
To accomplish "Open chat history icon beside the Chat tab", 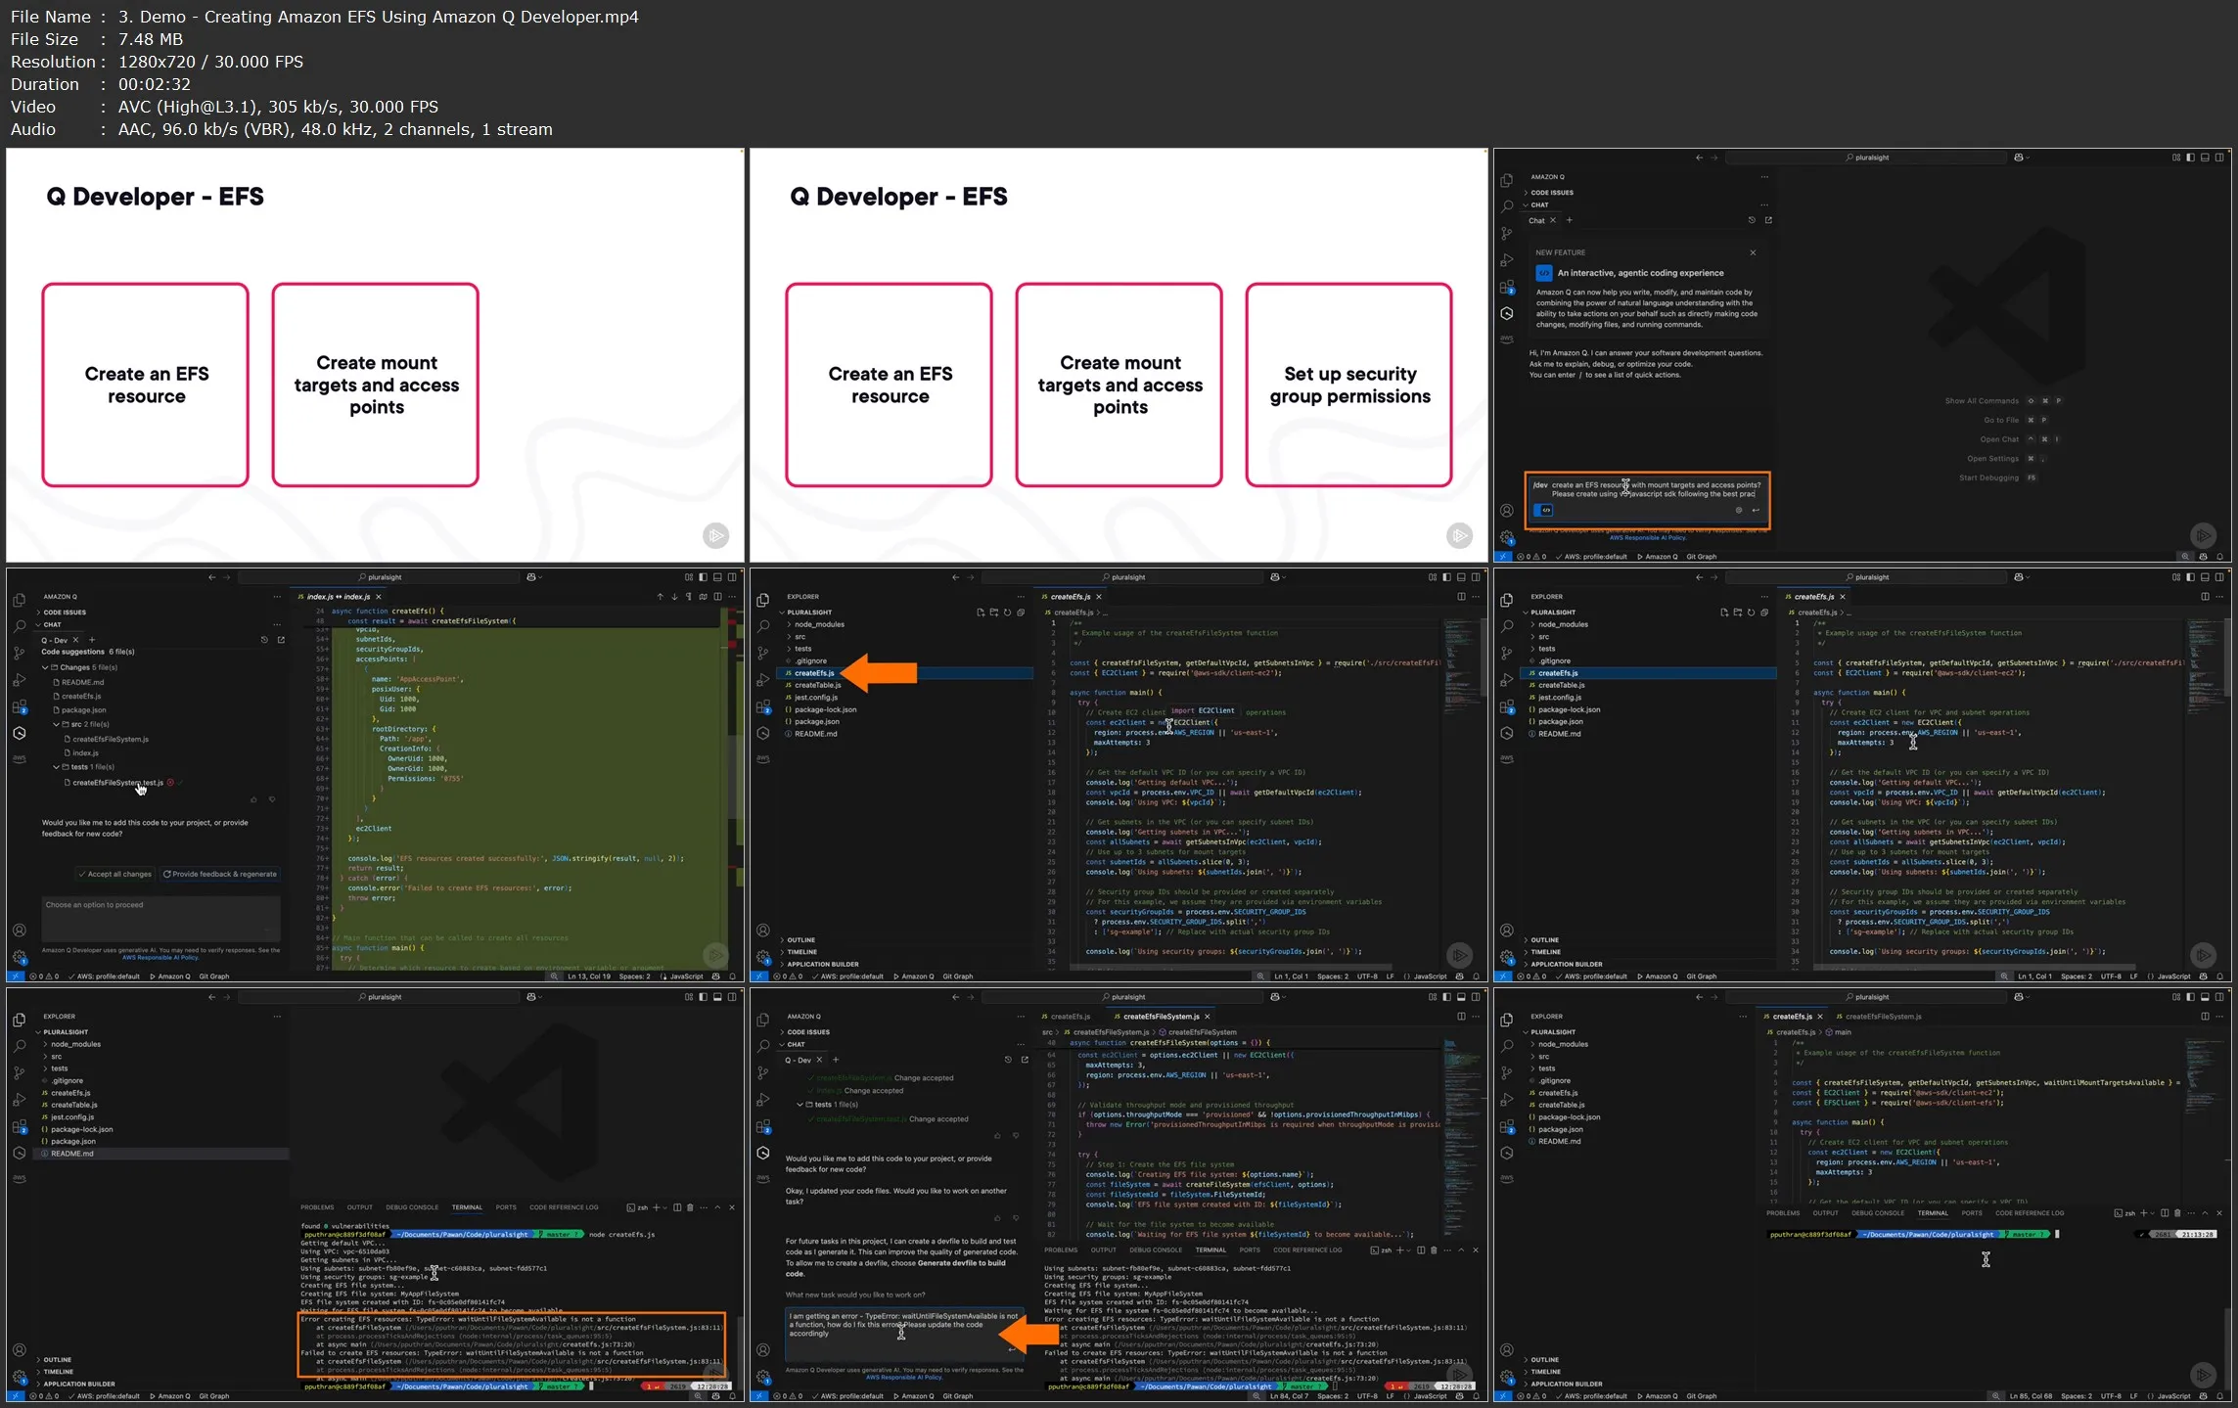I will point(1752,220).
